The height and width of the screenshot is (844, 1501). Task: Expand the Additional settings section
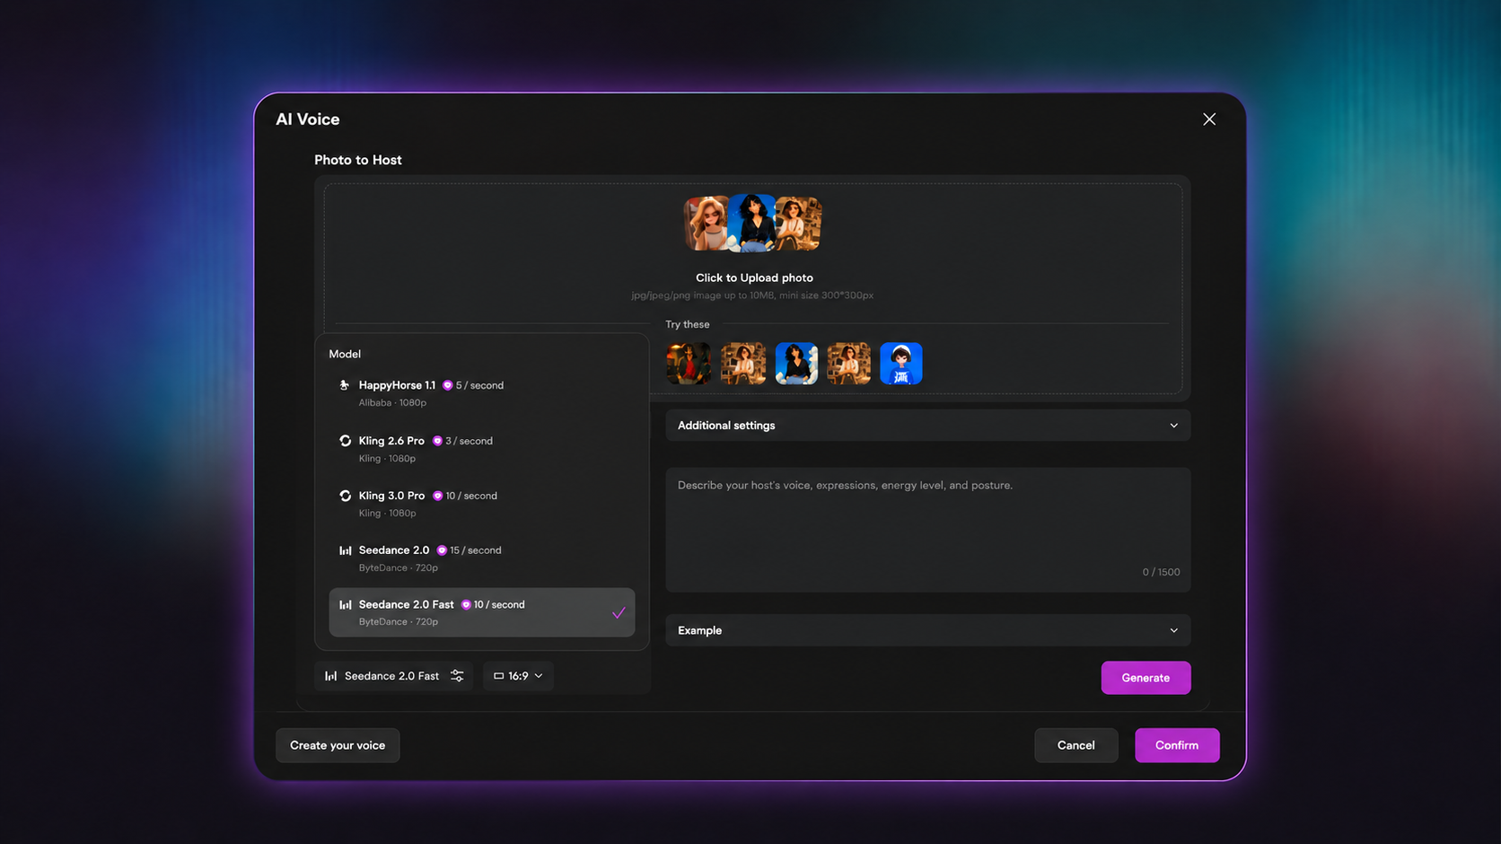coord(927,426)
